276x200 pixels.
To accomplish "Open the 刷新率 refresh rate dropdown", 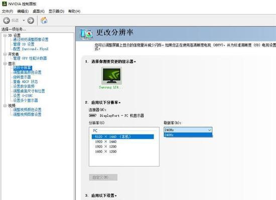I will click(188, 130).
